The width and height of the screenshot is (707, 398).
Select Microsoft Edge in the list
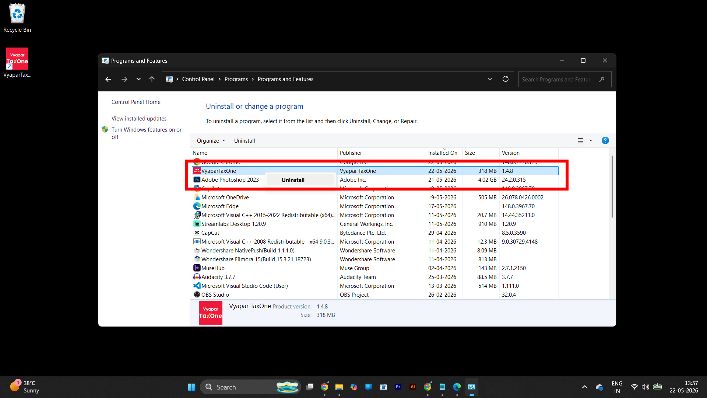pos(375,206)
